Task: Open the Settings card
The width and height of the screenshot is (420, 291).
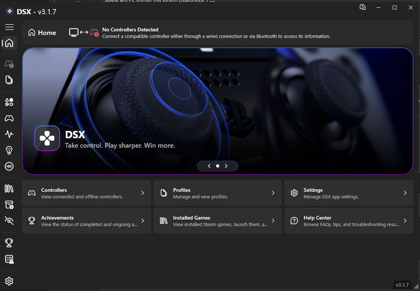Action: (349, 193)
